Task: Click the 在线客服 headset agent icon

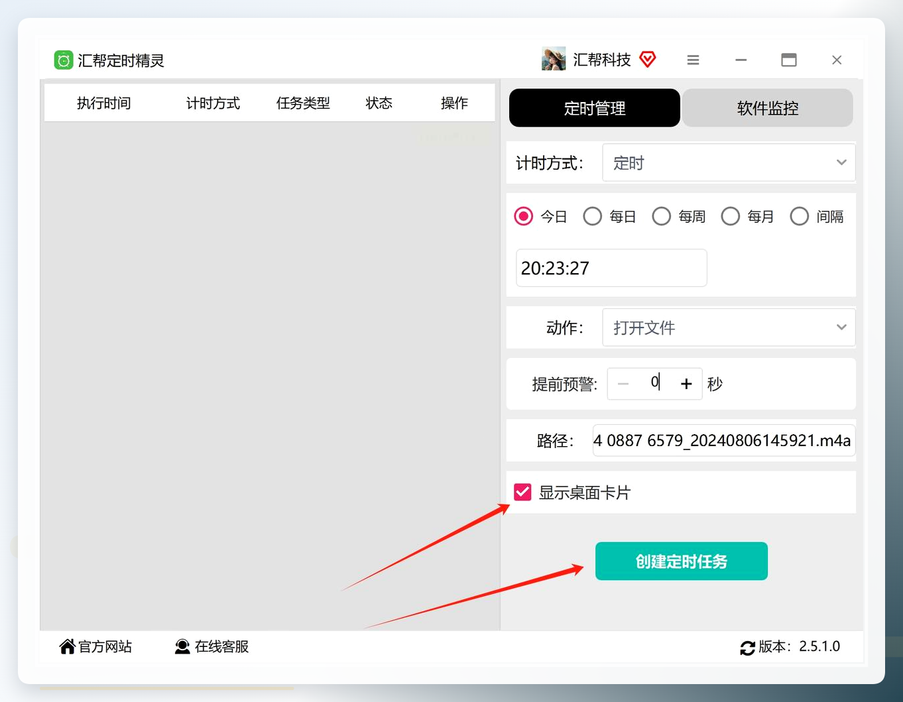Action: (182, 646)
